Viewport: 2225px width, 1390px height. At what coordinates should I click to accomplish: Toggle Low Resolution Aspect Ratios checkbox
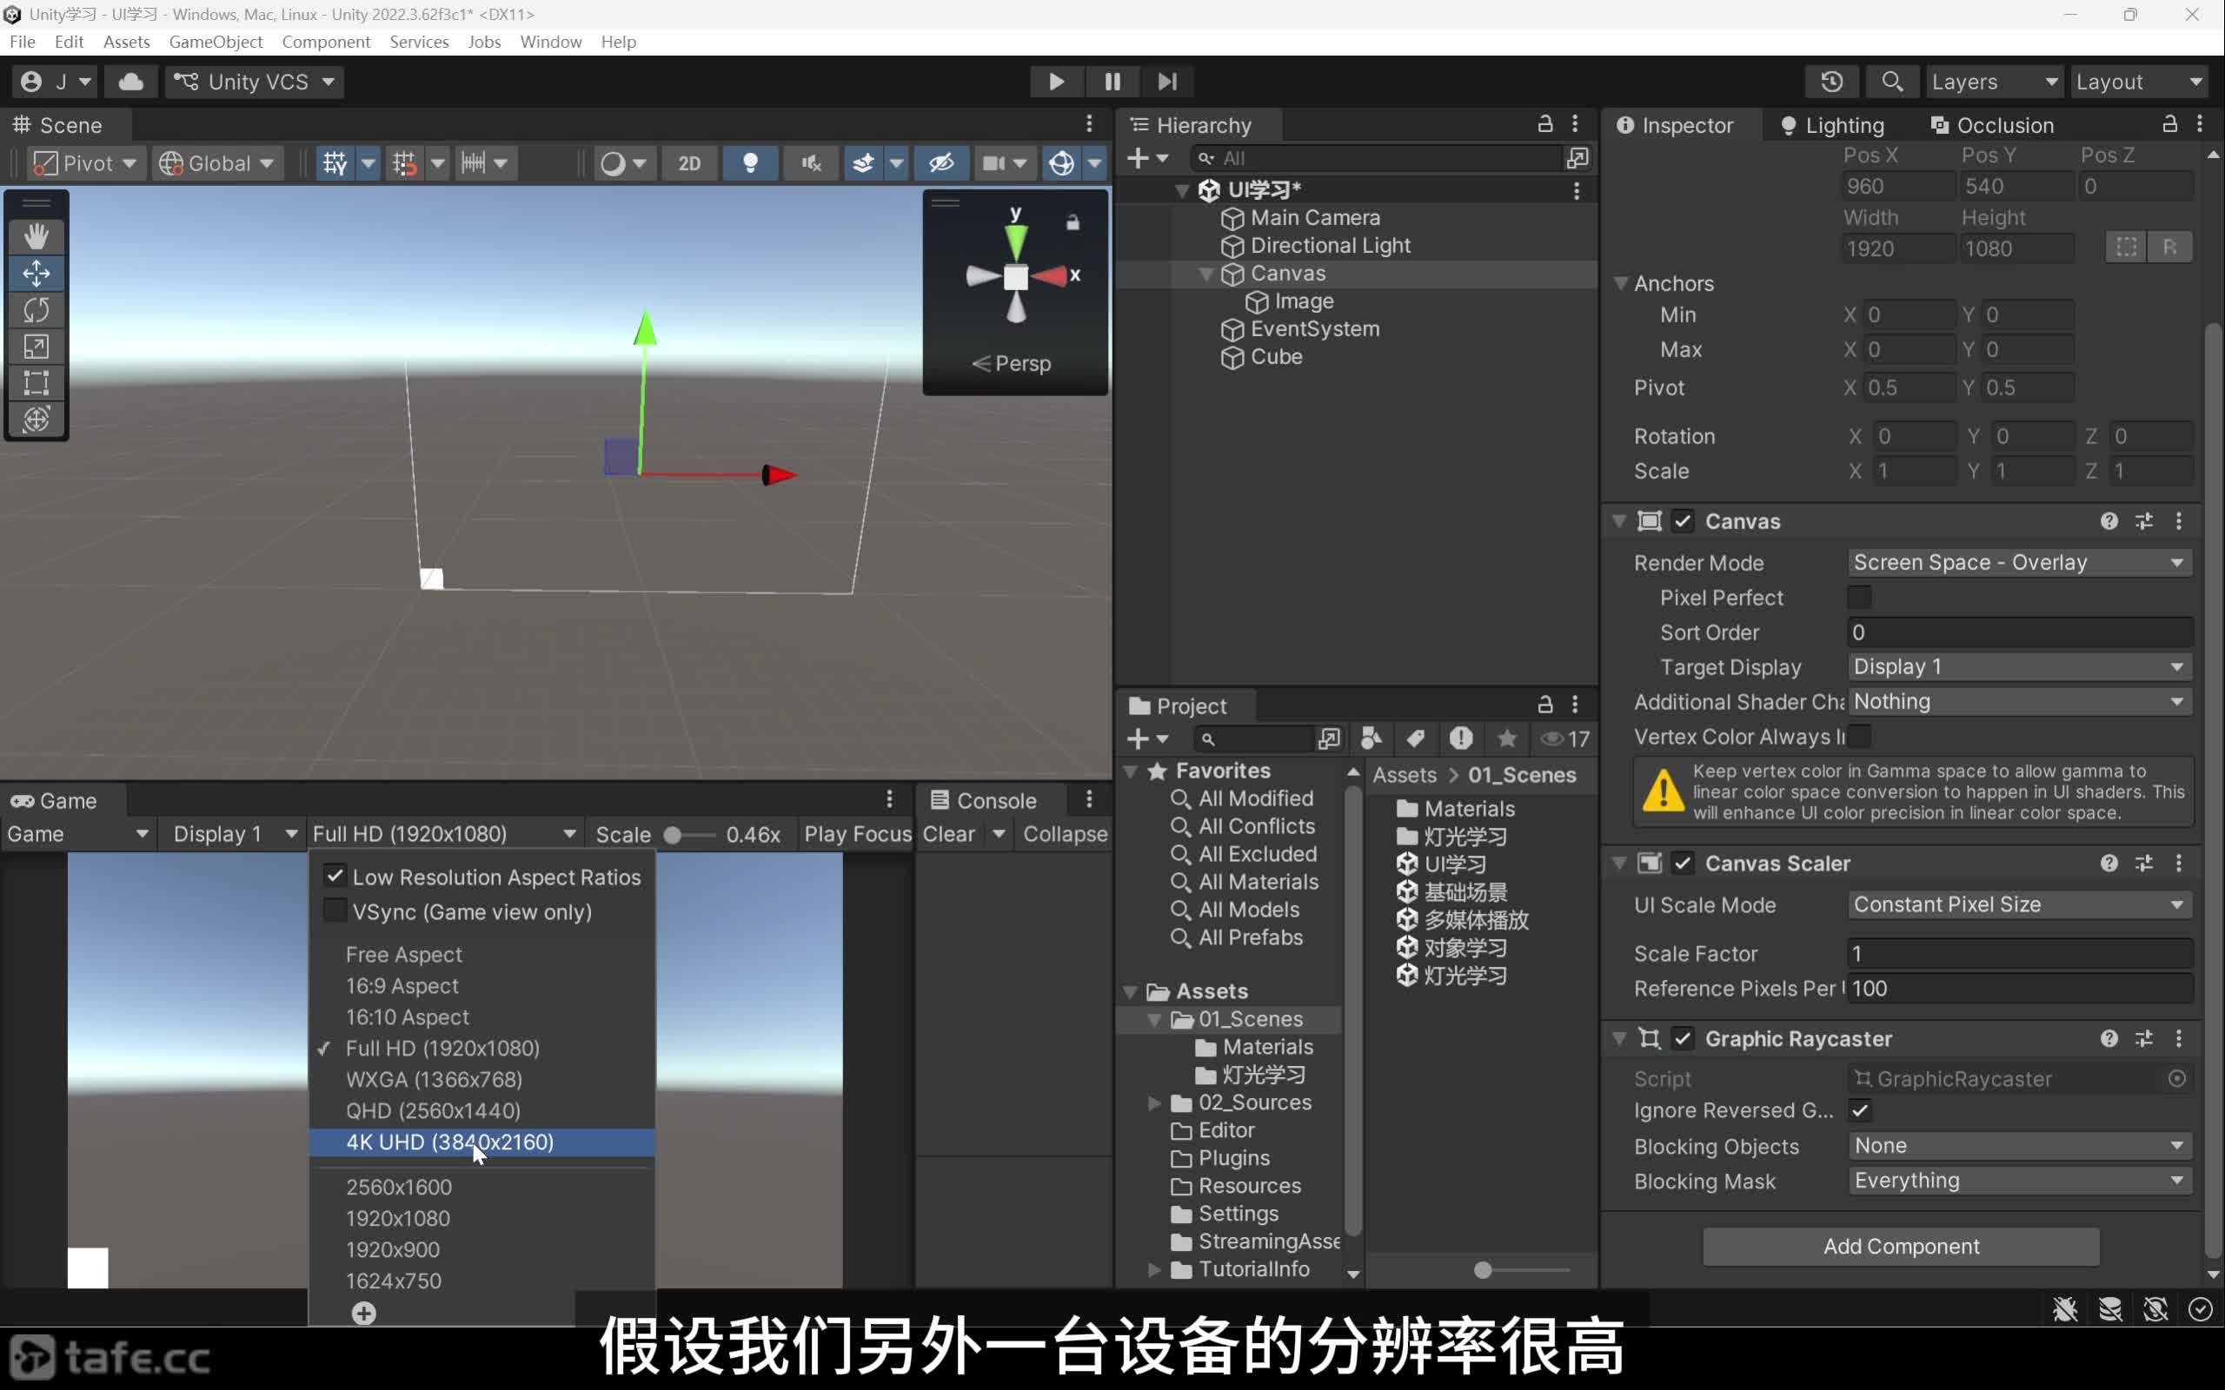335,876
